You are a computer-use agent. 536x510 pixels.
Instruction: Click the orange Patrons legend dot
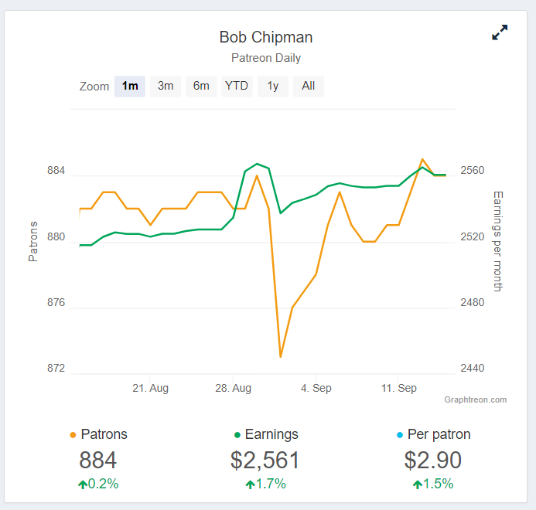[73, 435]
